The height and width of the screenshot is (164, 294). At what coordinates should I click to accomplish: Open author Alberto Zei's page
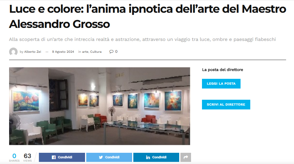pyautogui.click(x=32, y=52)
